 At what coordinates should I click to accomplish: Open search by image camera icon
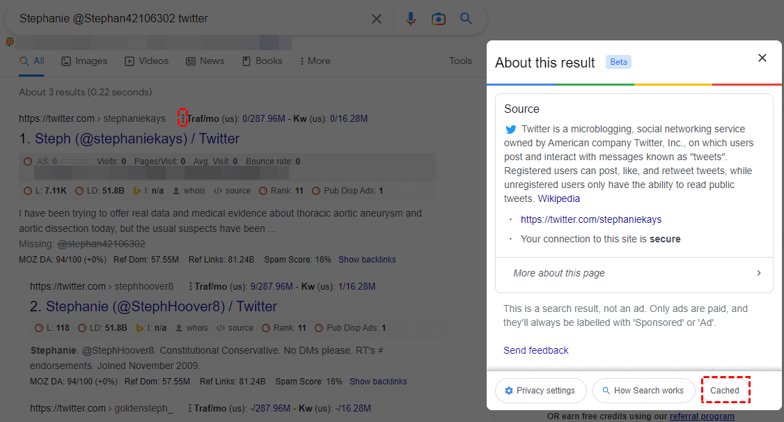439,19
